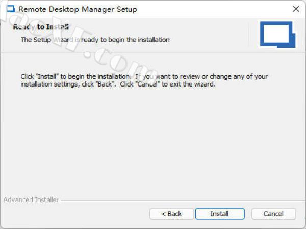
Task: Click the large blue monitor logo
Action: [276, 34]
